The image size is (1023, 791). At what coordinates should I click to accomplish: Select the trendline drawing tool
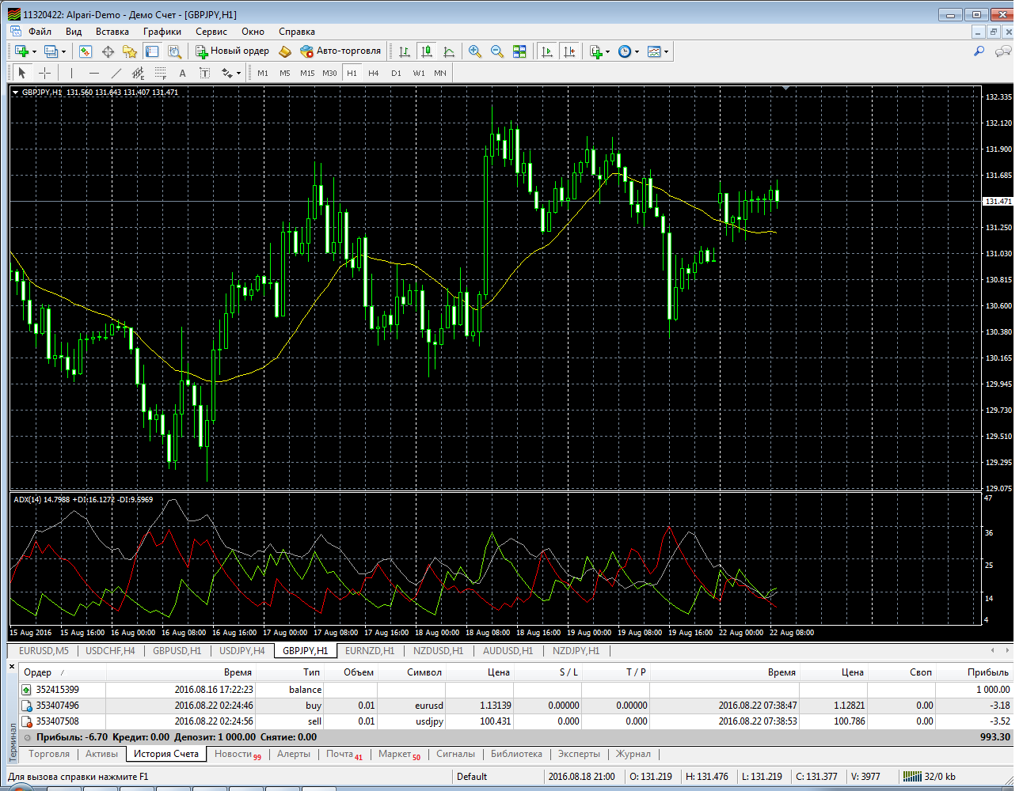(116, 73)
